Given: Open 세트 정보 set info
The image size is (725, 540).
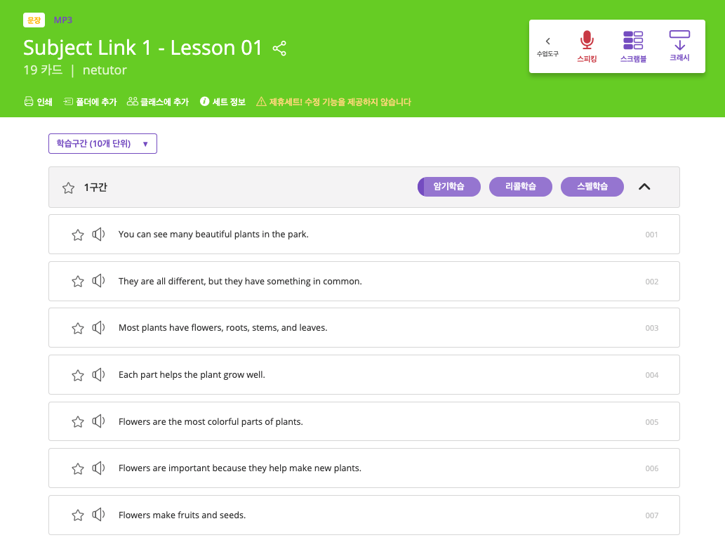Looking at the screenshot, I should tap(222, 102).
